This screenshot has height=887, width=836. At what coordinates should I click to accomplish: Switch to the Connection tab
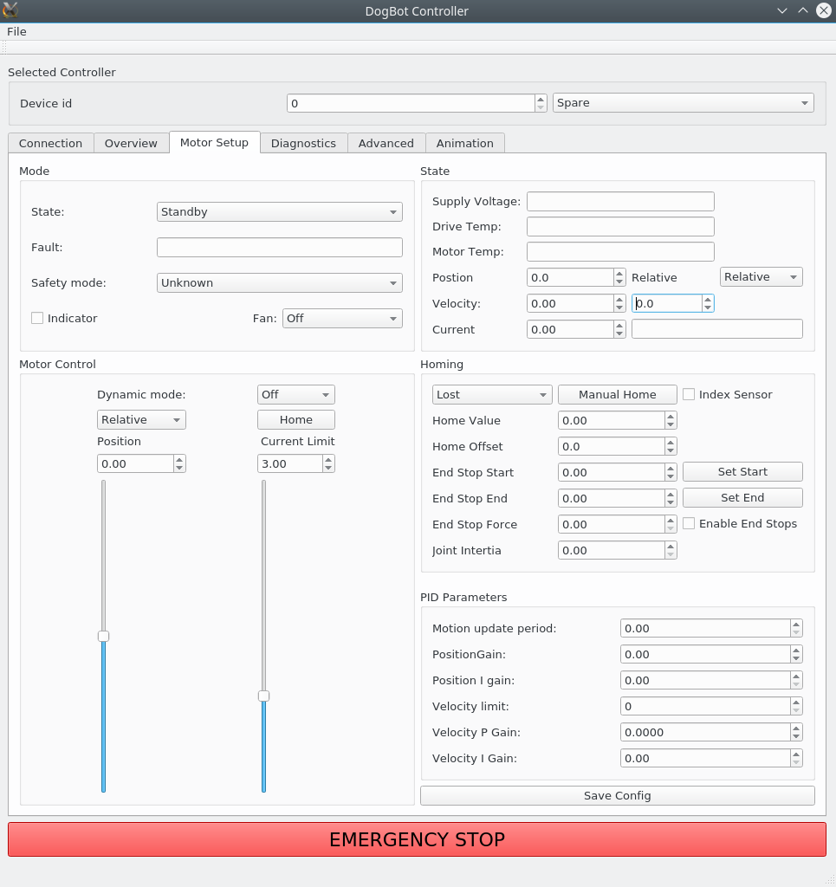tap(51, 143)
